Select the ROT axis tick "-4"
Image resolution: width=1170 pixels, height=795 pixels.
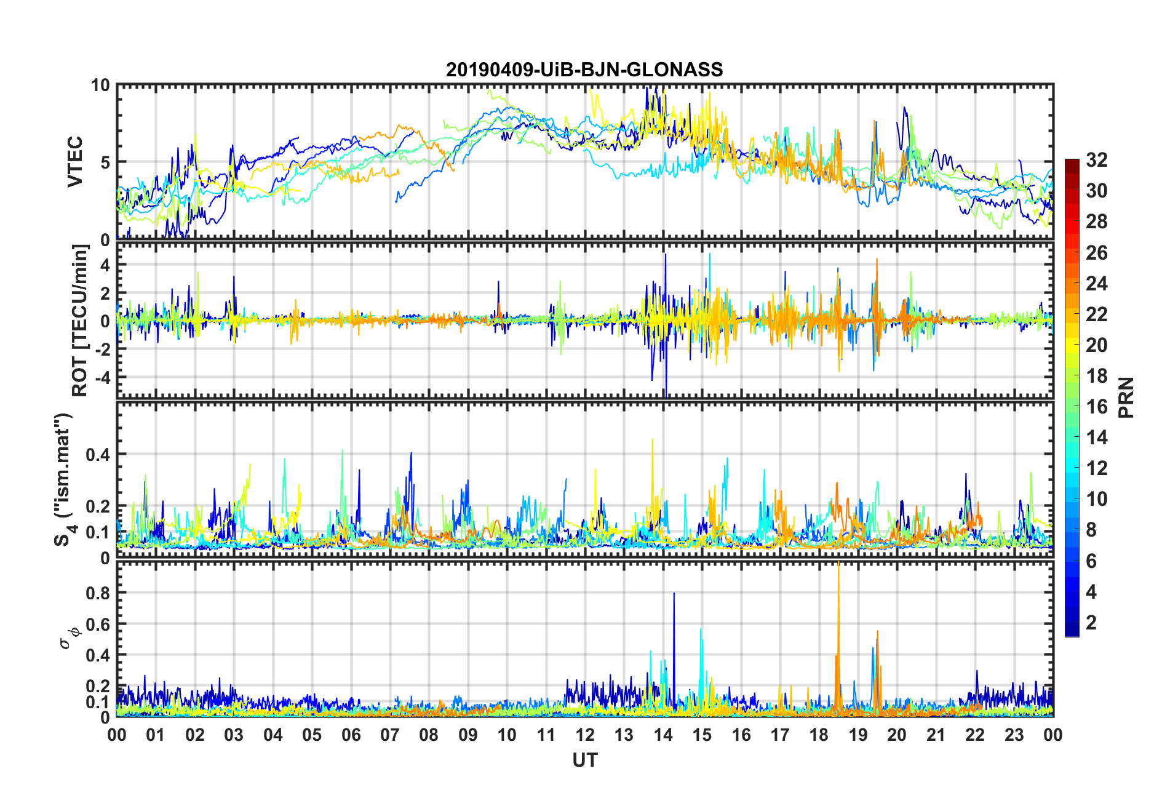click(101, 377)
